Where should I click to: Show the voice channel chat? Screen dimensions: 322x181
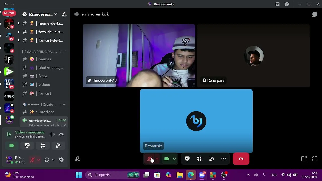click(x=315, y=14)
